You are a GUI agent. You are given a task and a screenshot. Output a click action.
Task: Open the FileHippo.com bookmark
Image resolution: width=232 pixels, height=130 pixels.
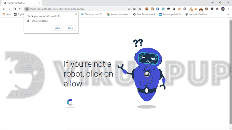point(92,14)
